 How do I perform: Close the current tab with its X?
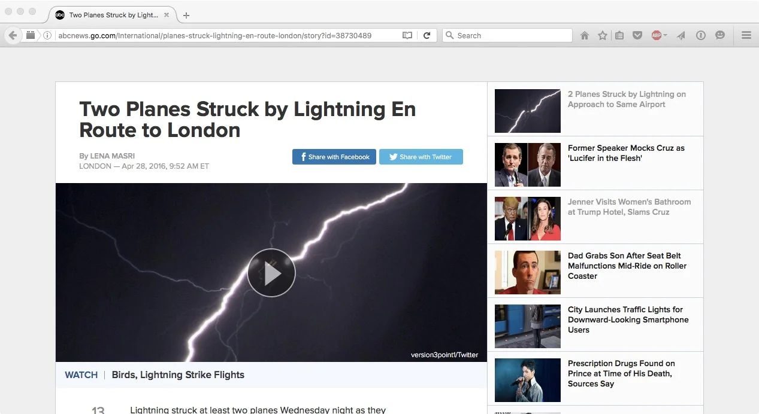(x=167, y=15)
